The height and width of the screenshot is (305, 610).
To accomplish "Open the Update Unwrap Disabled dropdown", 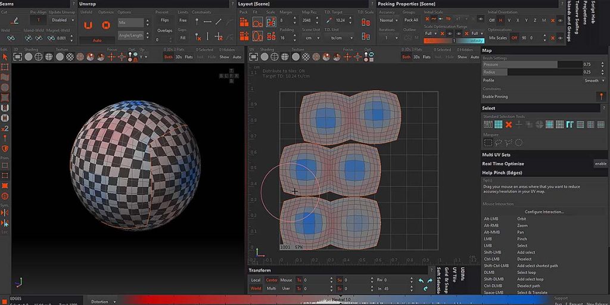I will click(62, 20).
